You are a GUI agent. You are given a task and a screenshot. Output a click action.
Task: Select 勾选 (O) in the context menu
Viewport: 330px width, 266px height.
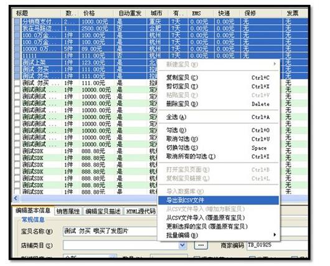coord(219,130)
